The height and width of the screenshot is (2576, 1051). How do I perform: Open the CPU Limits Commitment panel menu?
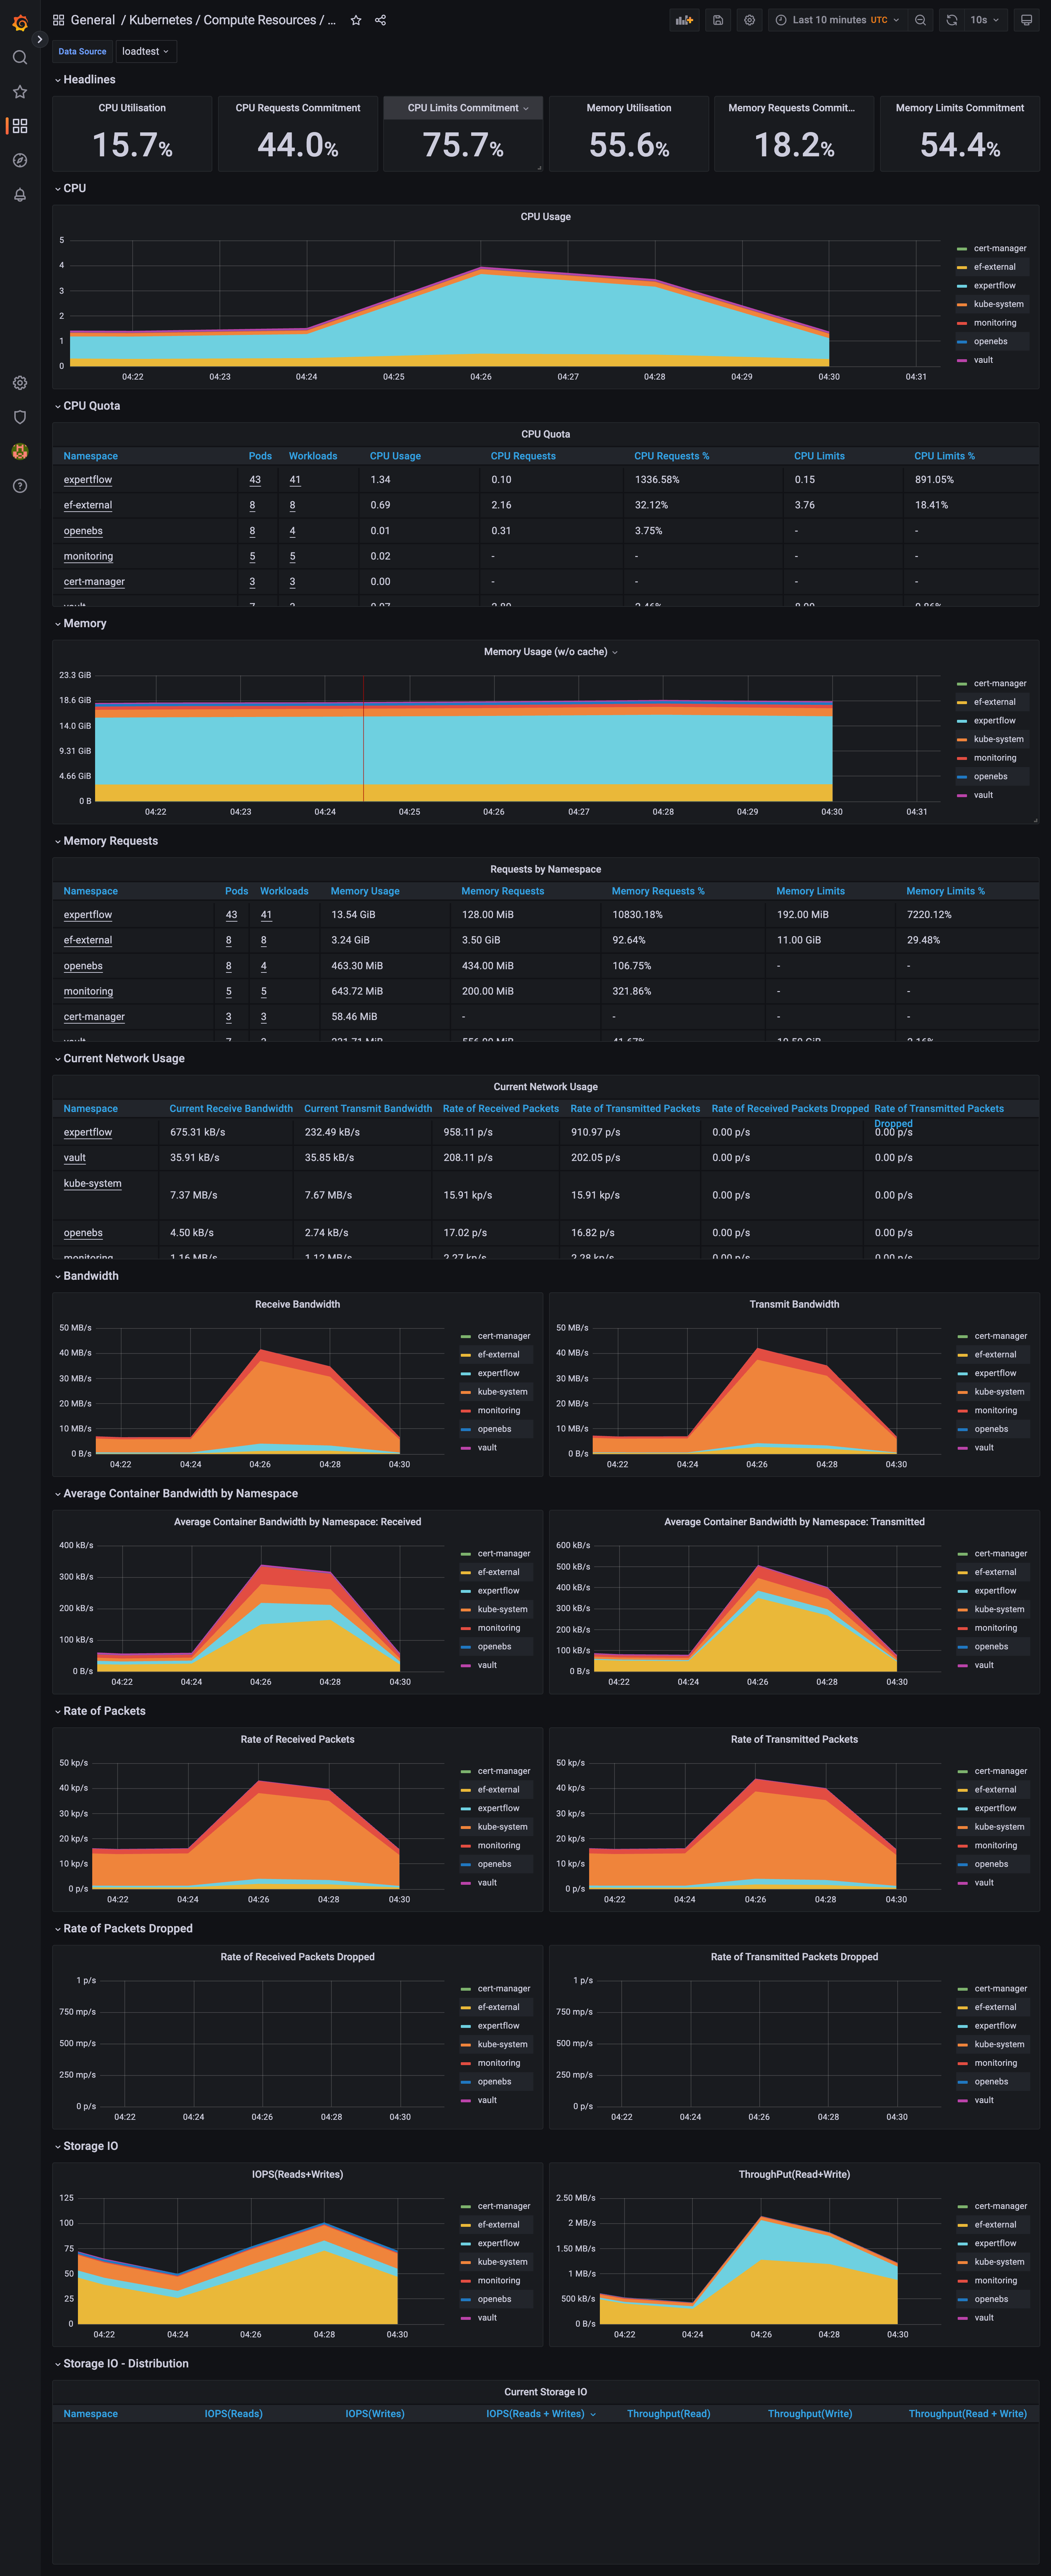click(x=527, y=108)
